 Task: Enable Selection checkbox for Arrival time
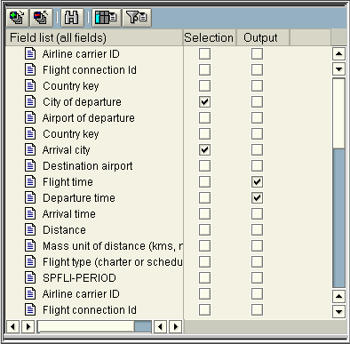(204, 213)
